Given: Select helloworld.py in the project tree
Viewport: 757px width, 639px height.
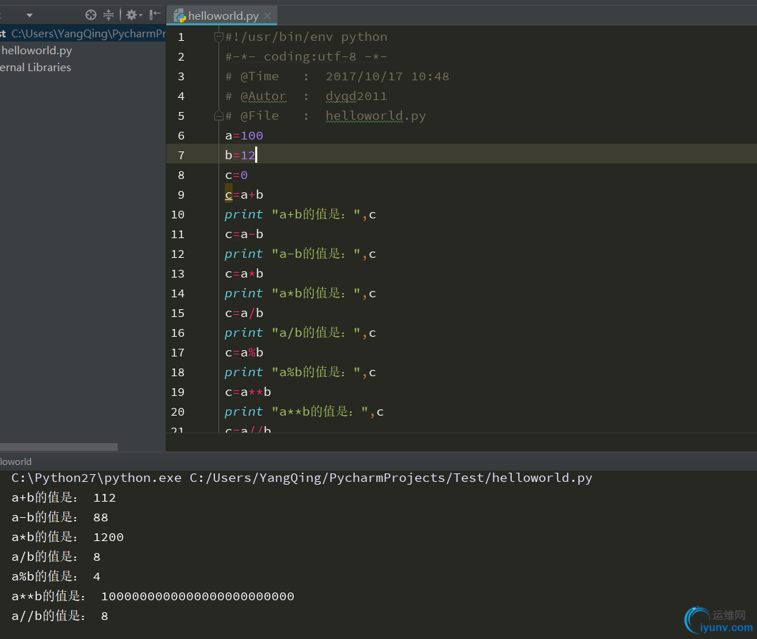Looking at the screenshot, I should 37,51.
